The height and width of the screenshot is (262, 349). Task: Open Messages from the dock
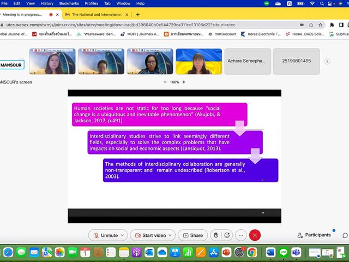click(x=21, y=252)
